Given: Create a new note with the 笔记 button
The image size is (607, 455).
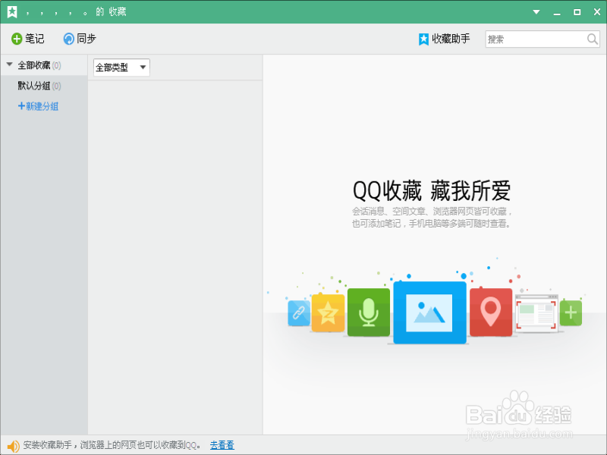Looking at the screenshot, I should click(27, 39).
